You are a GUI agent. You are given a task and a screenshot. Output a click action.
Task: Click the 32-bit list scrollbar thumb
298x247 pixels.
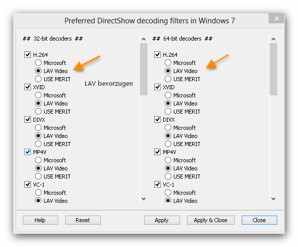(144, 69)
